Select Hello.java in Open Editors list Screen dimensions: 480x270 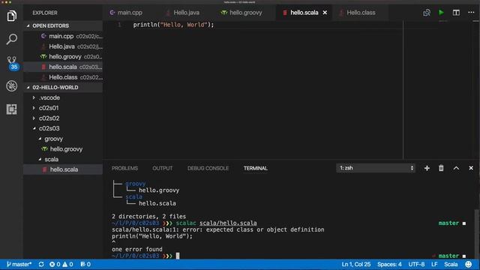click(63, 46)
